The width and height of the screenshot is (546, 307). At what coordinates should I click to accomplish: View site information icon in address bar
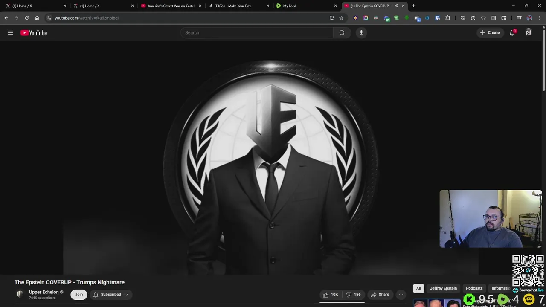coord(49,18)
